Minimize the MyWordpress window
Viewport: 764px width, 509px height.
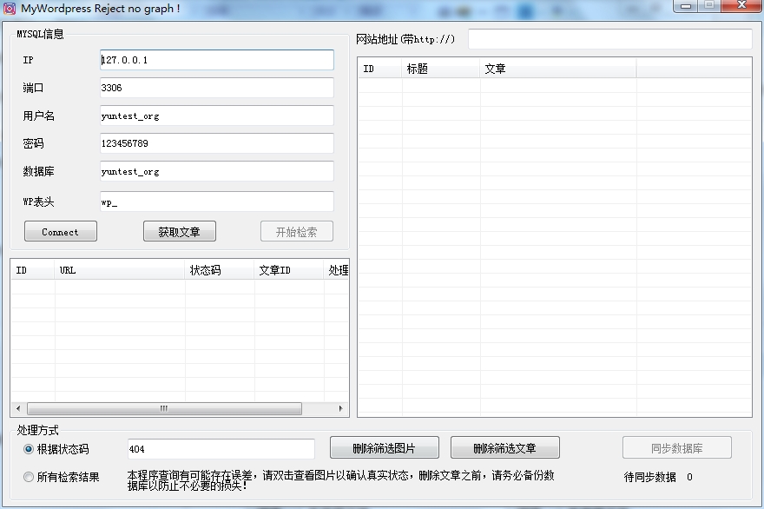click(686, 6)
